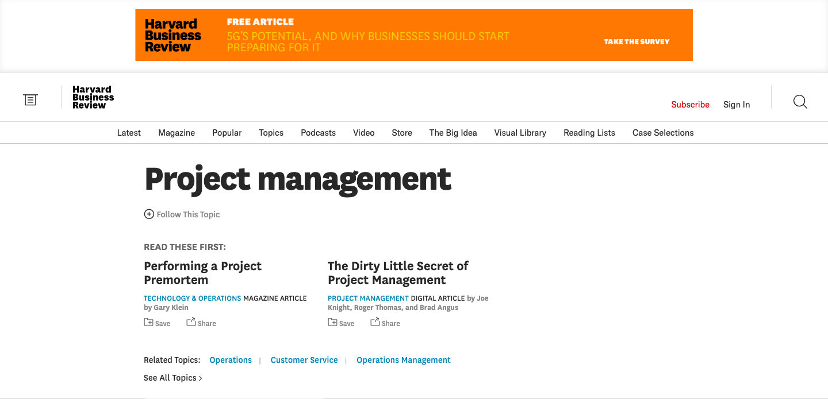828x399 pixels.
Task: Click the Customer Service related topic
Action: click(x=304, y=360)
